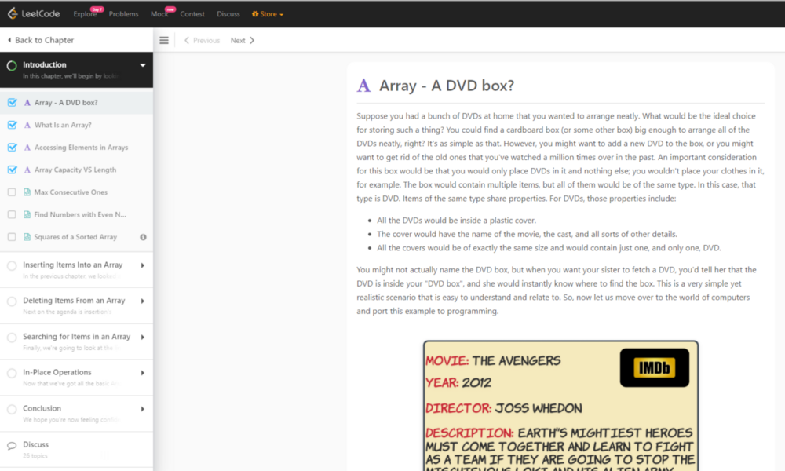Viewport: 785px width, 471px height.
Task: Click the Array - A DVD box? article title
Action: [x=447, y=86]
